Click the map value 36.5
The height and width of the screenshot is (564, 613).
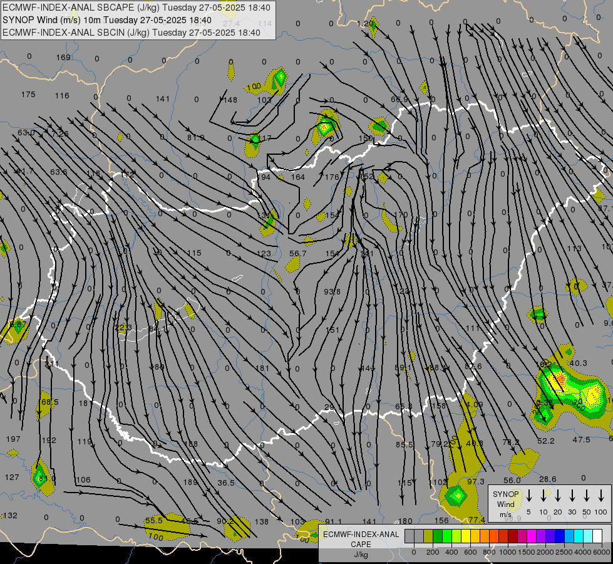226,483
